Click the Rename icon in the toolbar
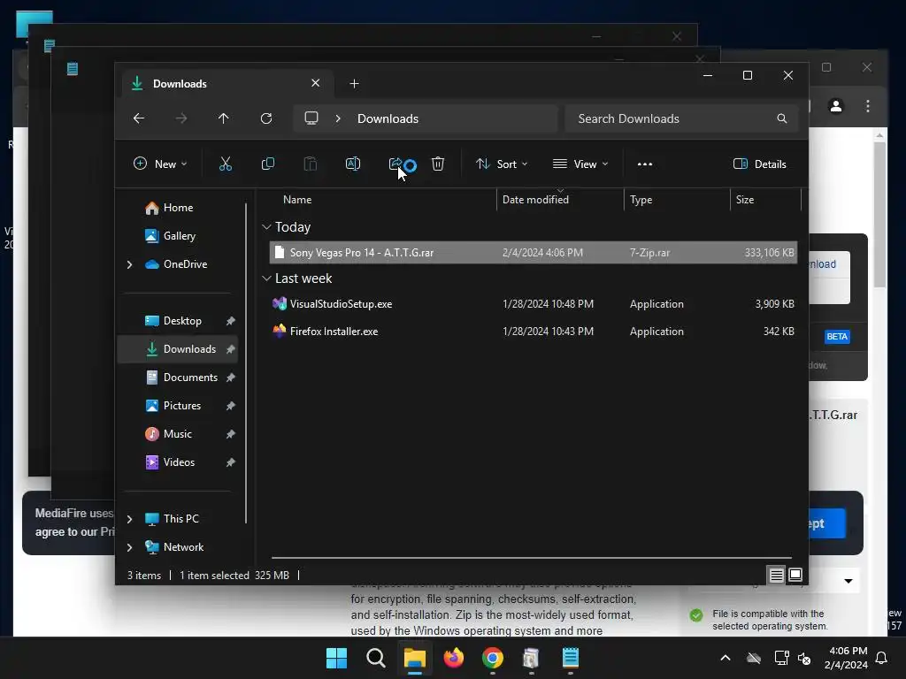 pyautogui.click(x=353, y=164)
